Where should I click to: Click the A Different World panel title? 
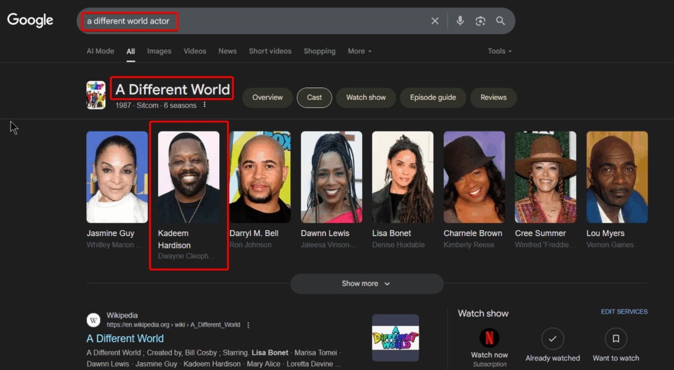[x=173, y=89]
